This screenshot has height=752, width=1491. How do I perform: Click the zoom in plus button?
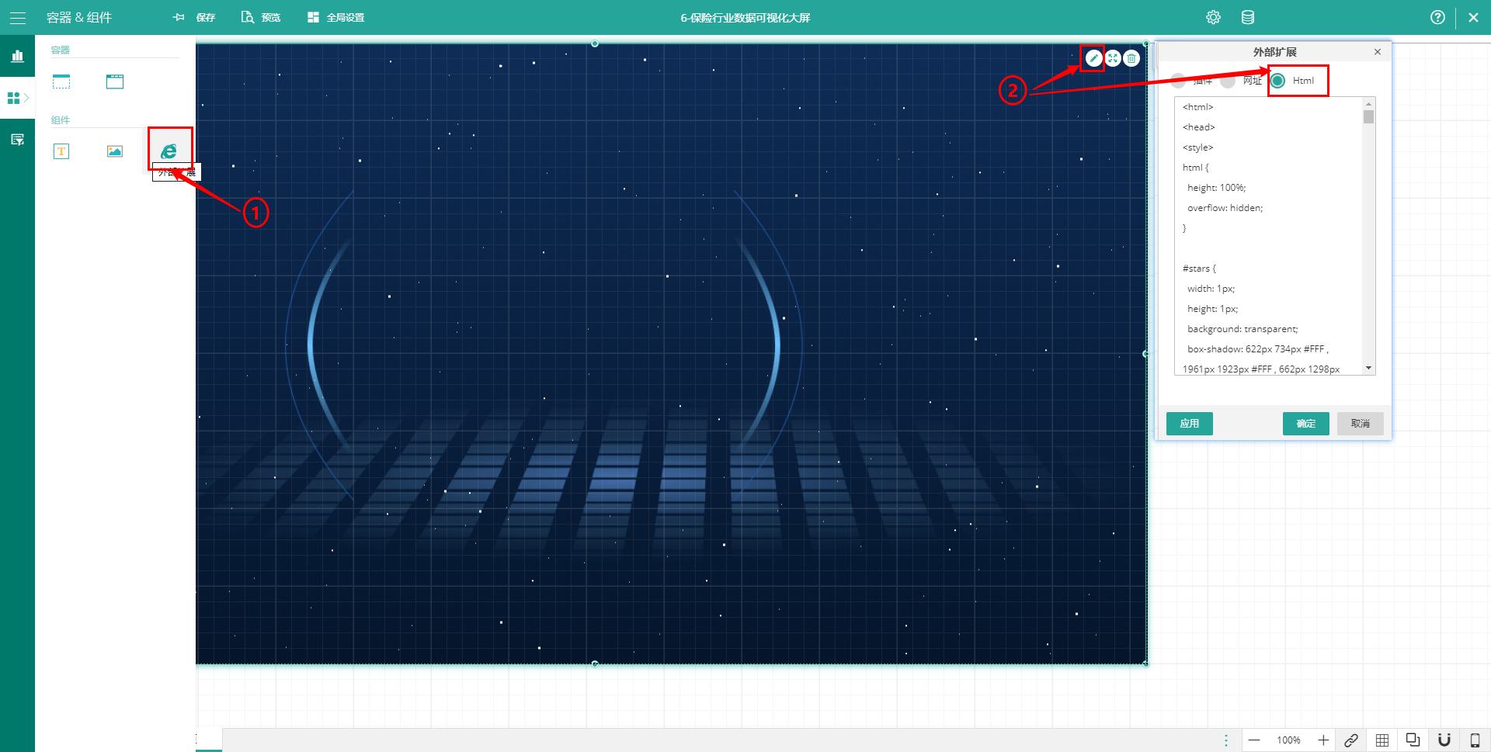pos(1323,740)
